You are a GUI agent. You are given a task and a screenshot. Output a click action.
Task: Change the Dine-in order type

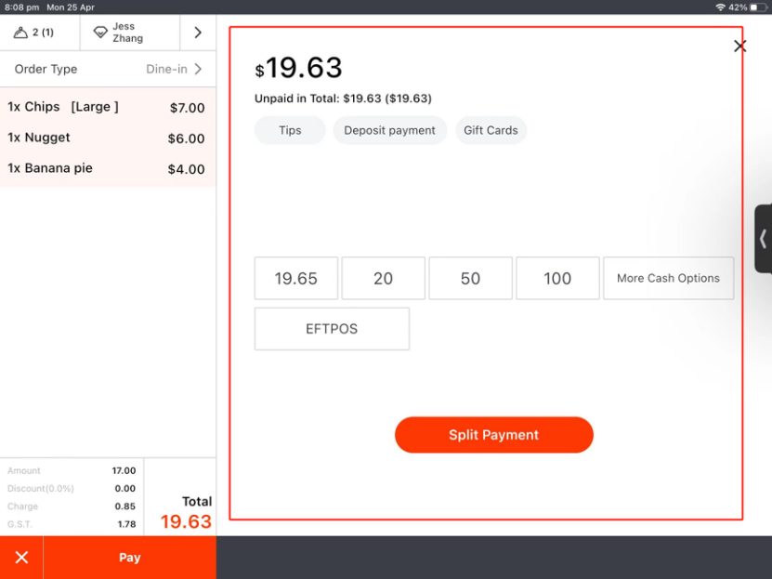[x=174, y=69]
